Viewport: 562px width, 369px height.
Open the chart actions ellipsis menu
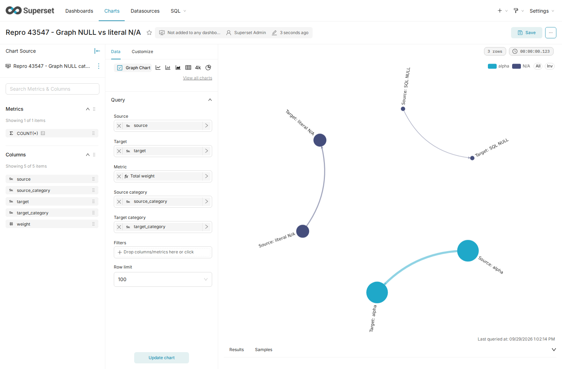[x=551, y=33]
